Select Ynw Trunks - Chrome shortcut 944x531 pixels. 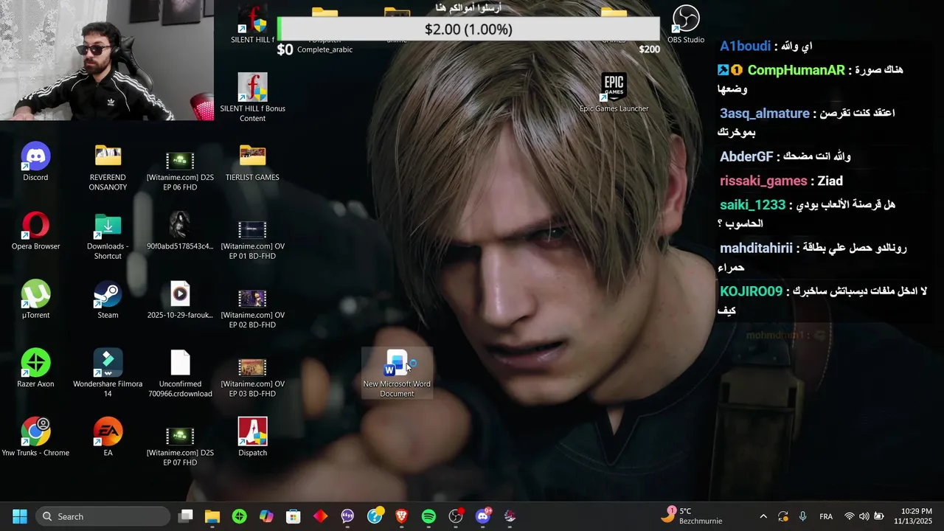pos(35,437)
